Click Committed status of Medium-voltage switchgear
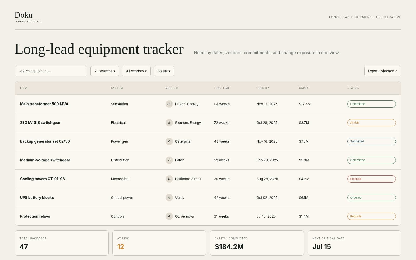Screen dimensions: 416x260 (372, 160)
